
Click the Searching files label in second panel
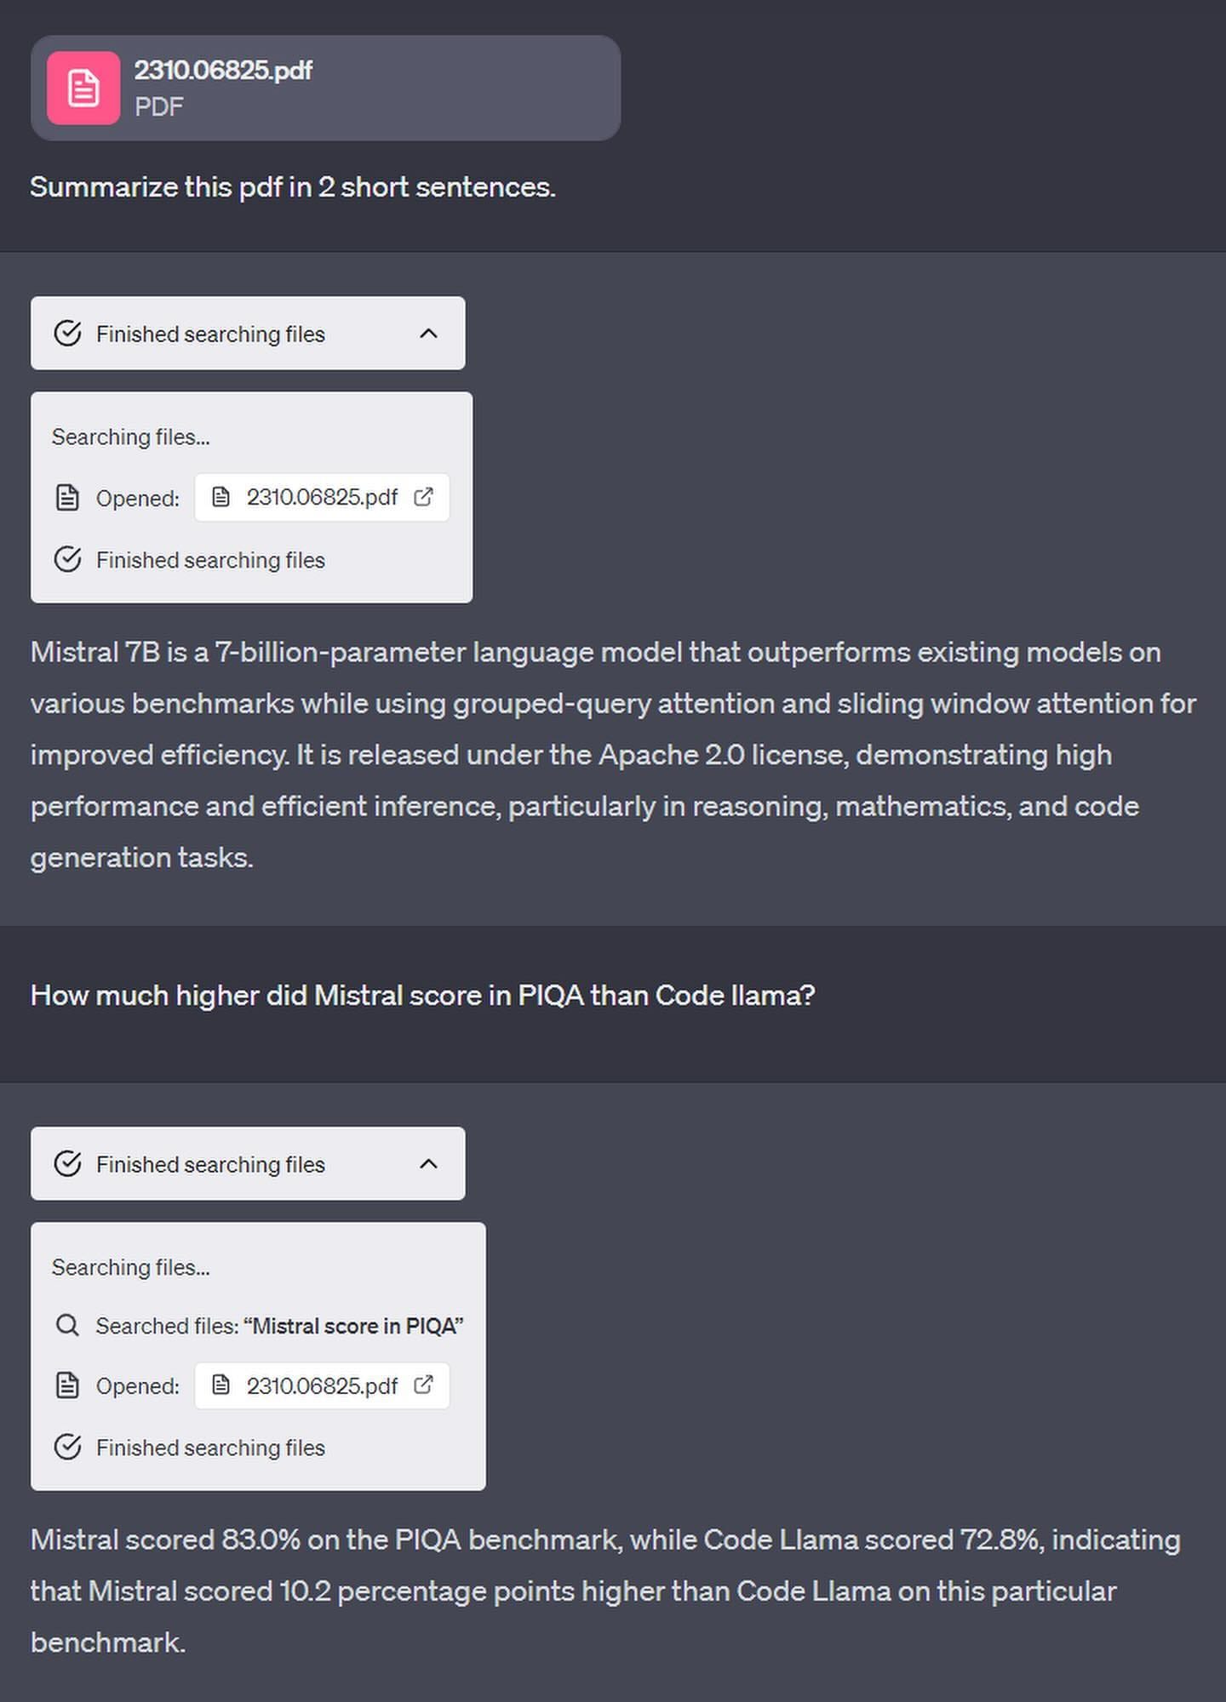131,1266
